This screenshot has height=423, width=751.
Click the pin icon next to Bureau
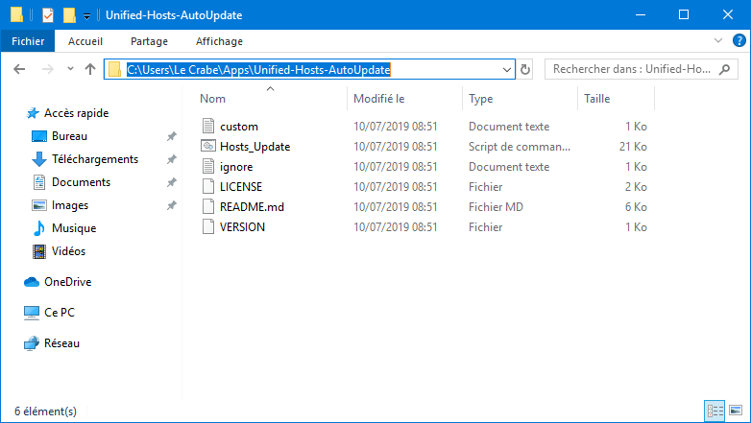tap(172, 136)
